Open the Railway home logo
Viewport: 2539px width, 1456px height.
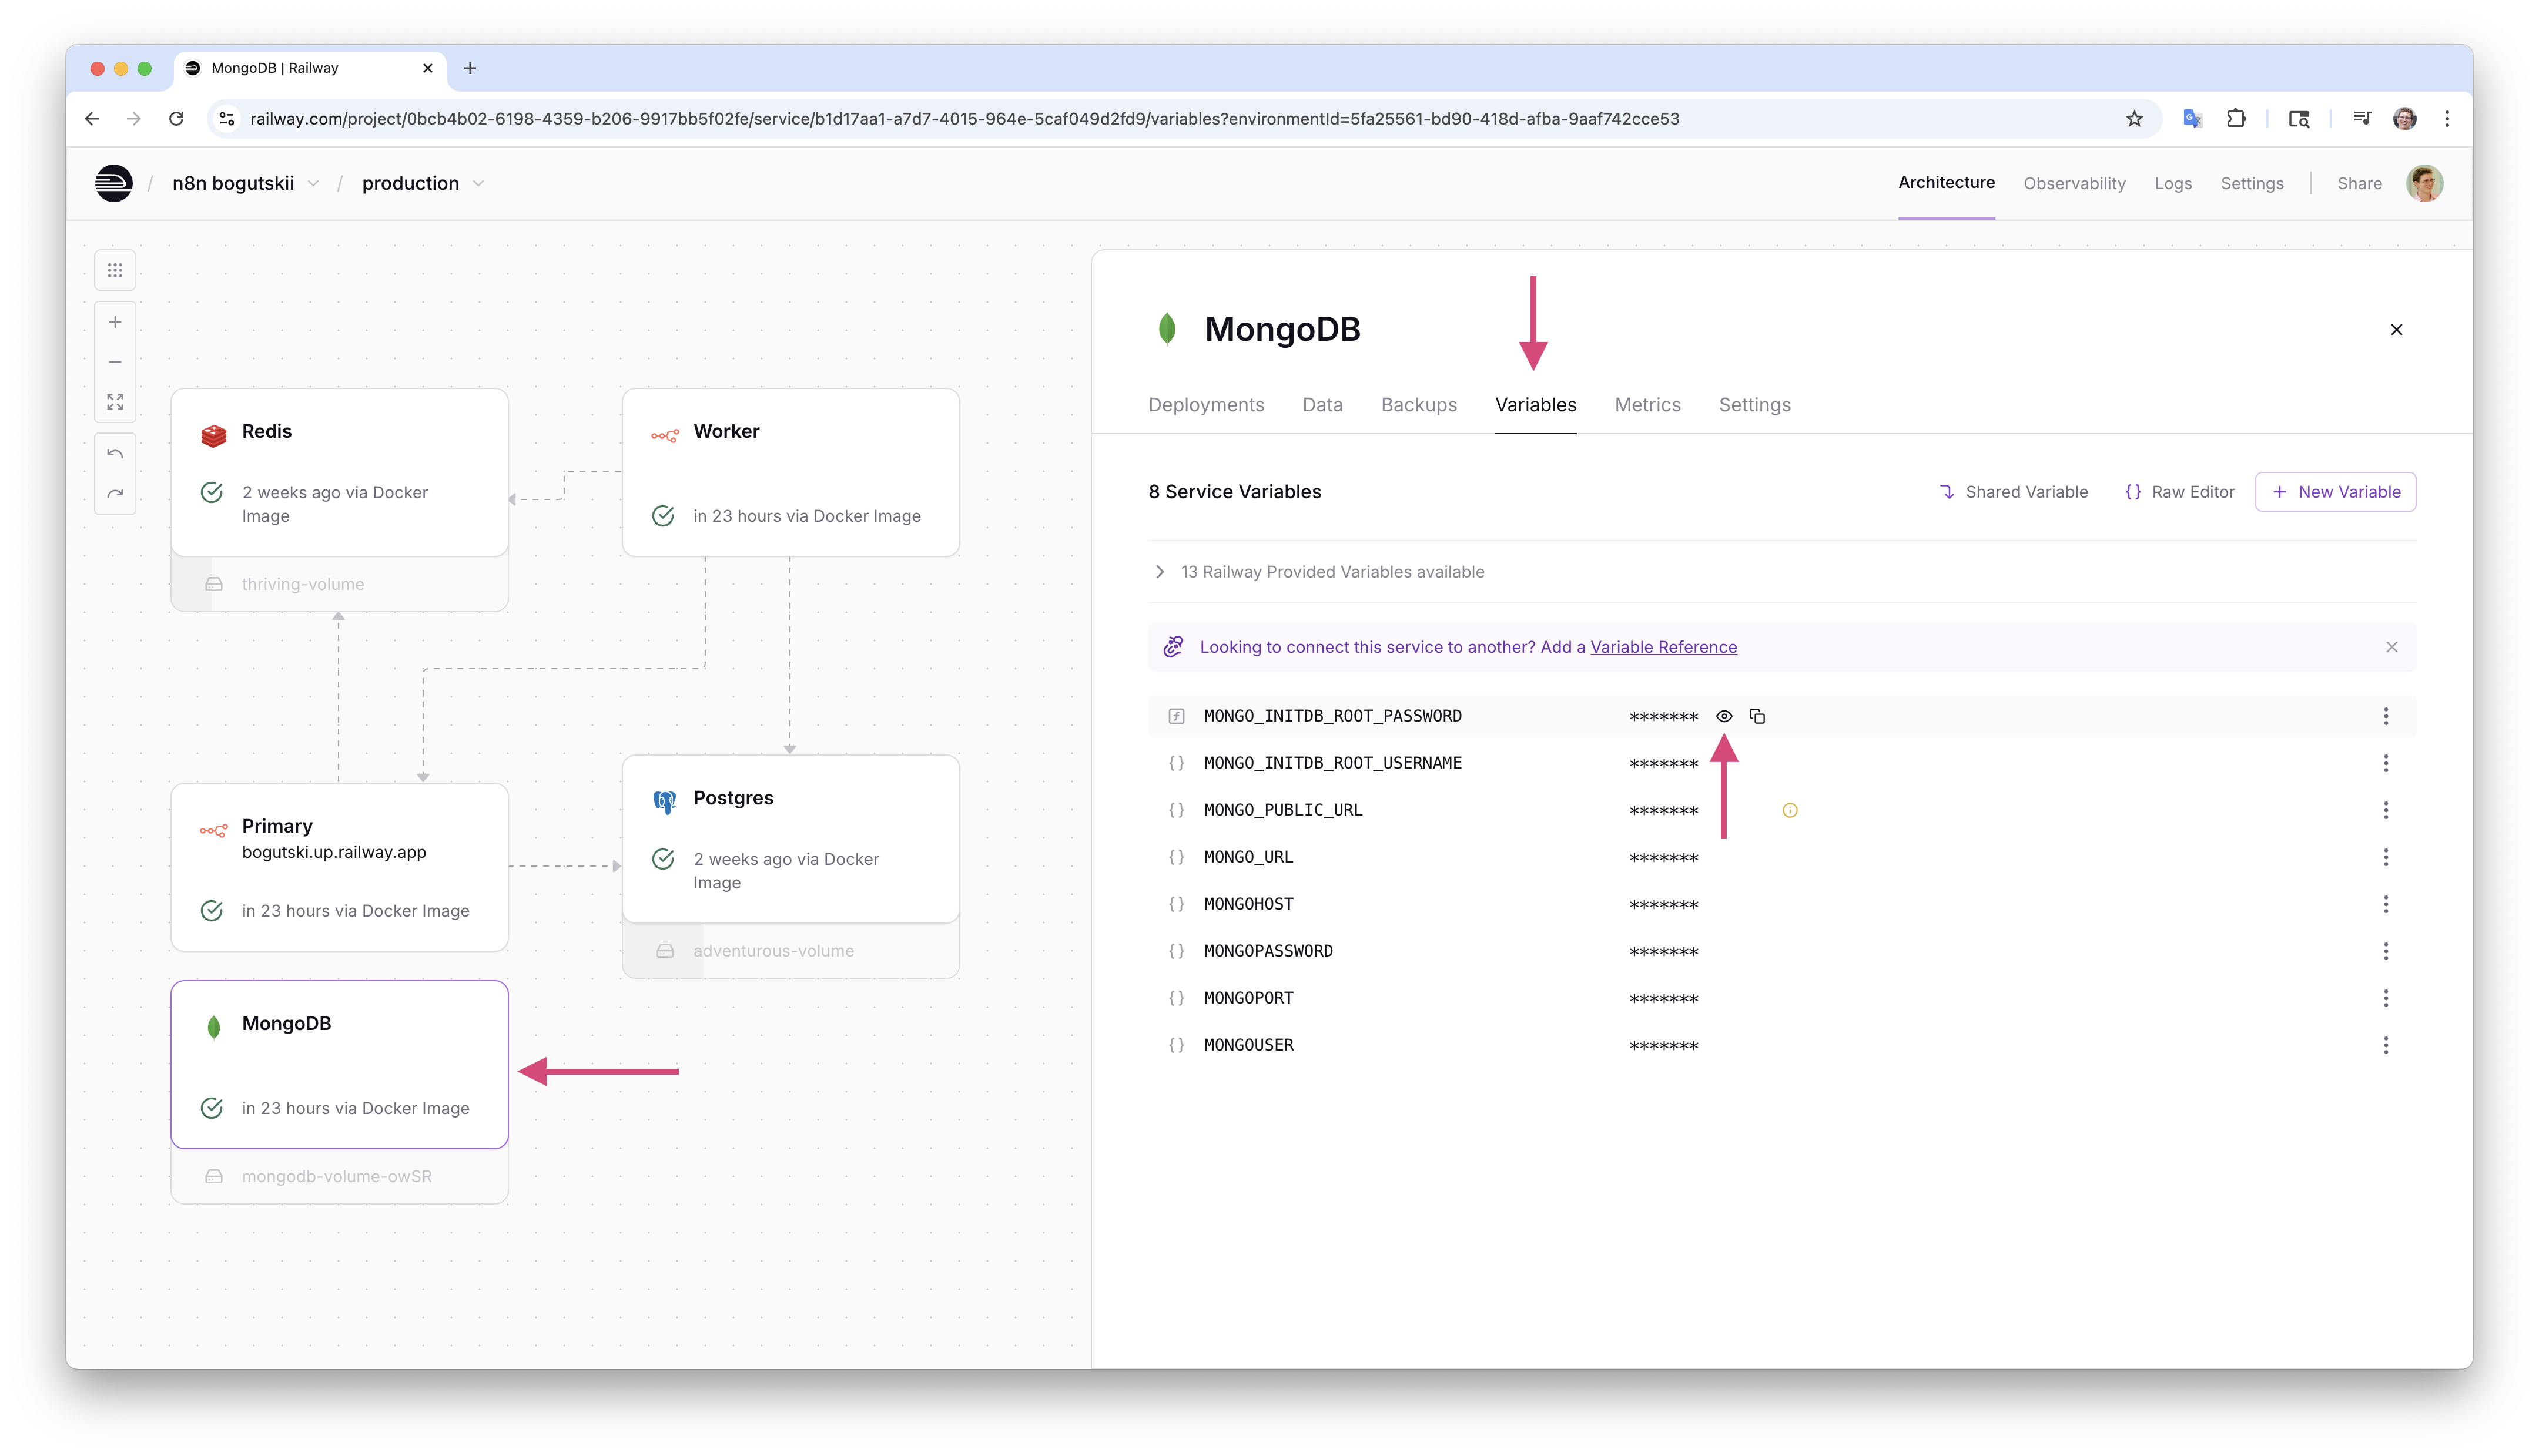tap(114, 183)
